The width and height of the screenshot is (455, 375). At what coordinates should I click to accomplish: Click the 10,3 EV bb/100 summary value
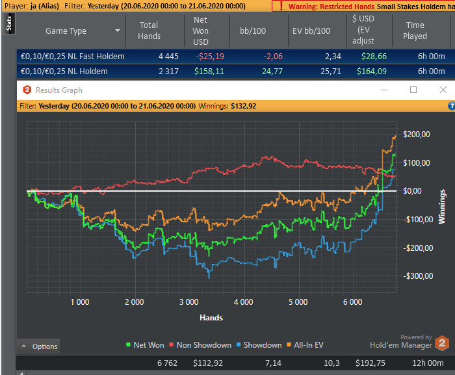(331, 363)
